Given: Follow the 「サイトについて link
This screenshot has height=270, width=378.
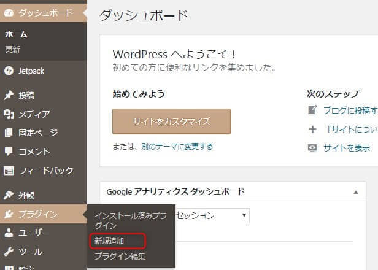Looking at the screenshot, I should [351, 129].
